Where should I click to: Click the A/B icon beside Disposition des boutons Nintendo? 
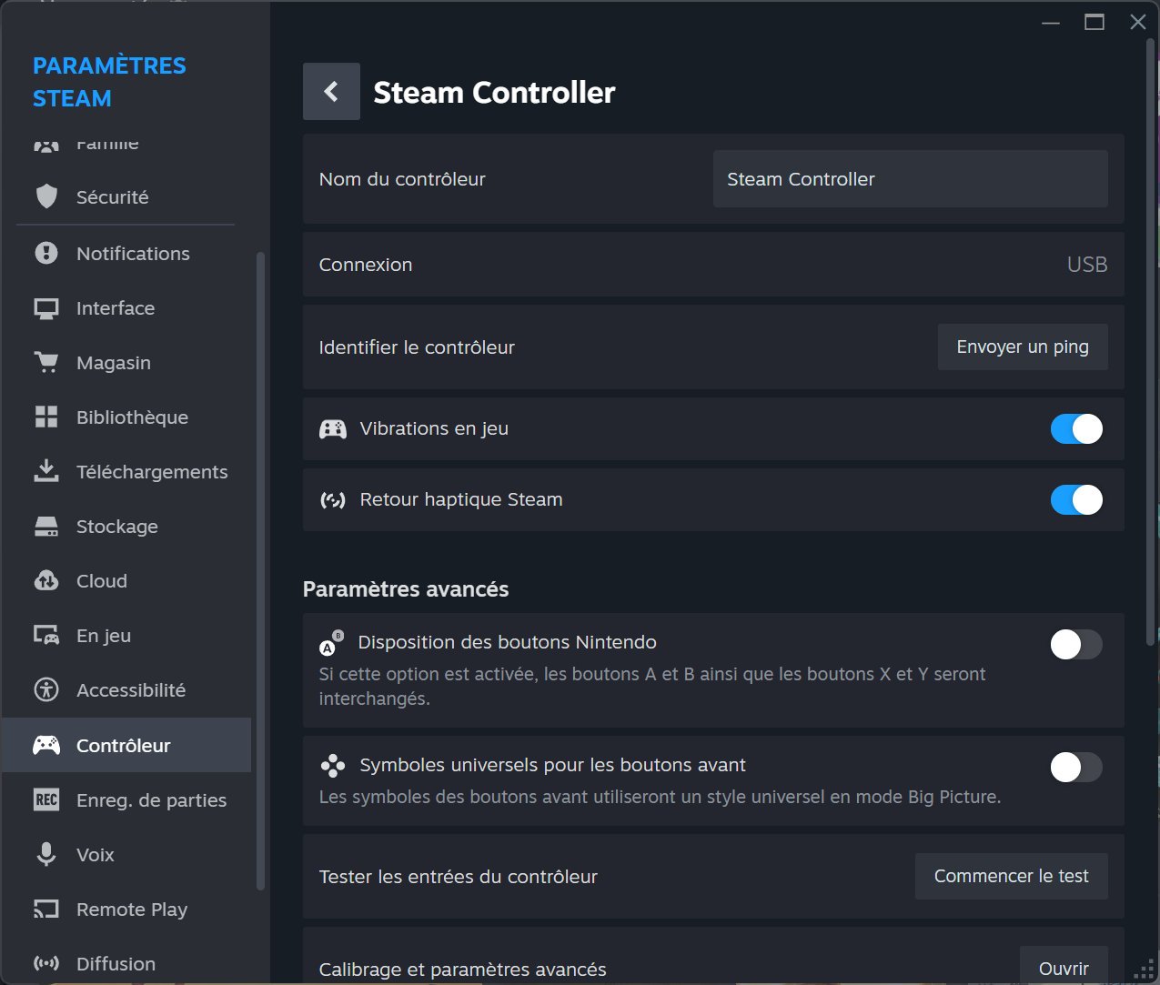click(x=332, y=642)
